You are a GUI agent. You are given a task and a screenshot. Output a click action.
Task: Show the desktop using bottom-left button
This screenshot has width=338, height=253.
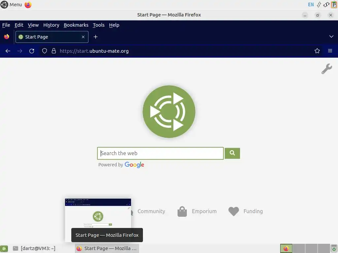[4, 249]
